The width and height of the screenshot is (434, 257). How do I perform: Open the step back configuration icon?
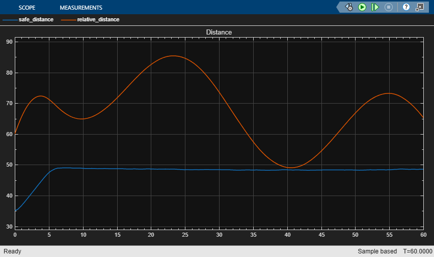coord(349,7)
